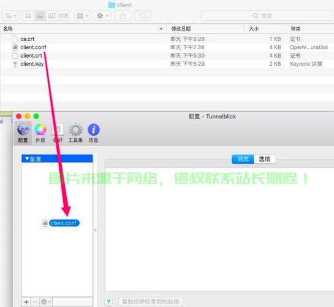
Task: Switch Finder to icon view
Action: tap(28, 15)
